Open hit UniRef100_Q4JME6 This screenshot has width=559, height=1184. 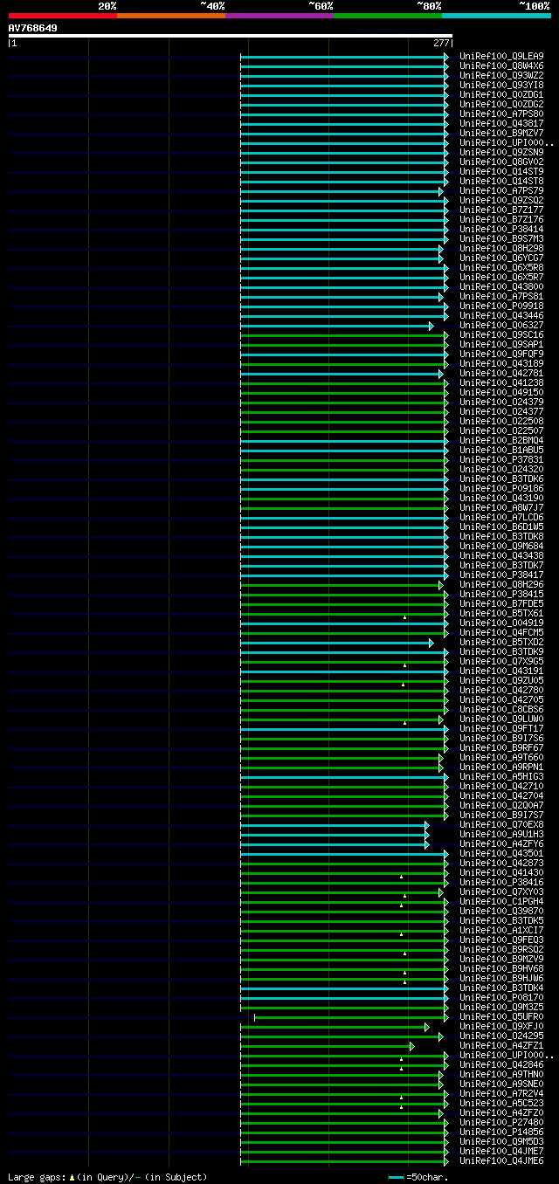click(501, 1161)
